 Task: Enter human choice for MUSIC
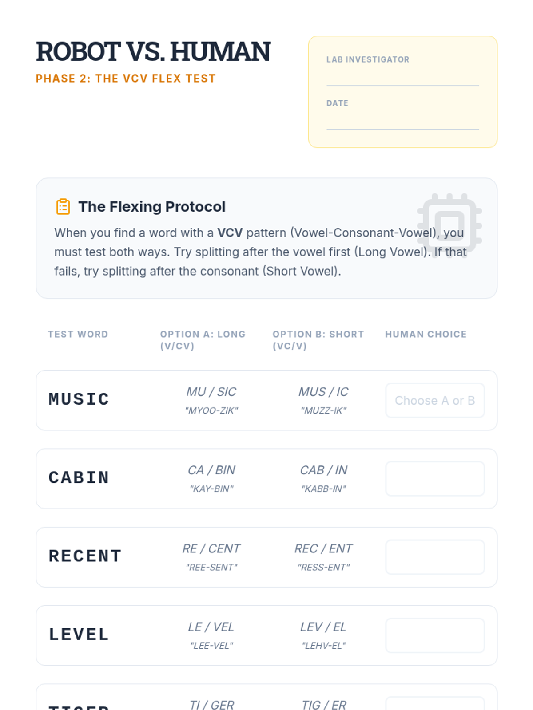434,400
